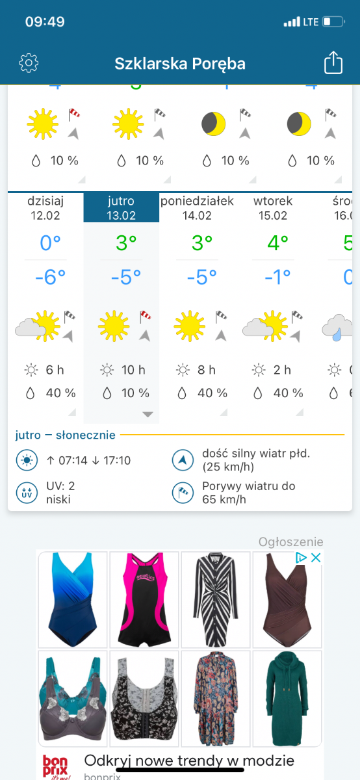Image resolution: width=360 pixels, height=780 pixels.
Task: Open AdChoices info icon on the ad
Action: 302,558
